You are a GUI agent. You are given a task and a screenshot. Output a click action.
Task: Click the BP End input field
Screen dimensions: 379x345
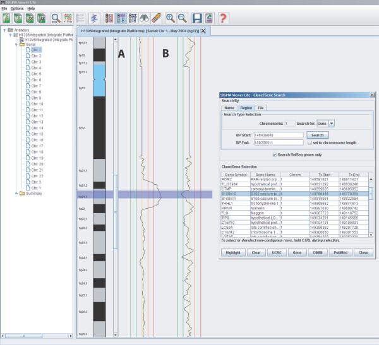[279, 143]
